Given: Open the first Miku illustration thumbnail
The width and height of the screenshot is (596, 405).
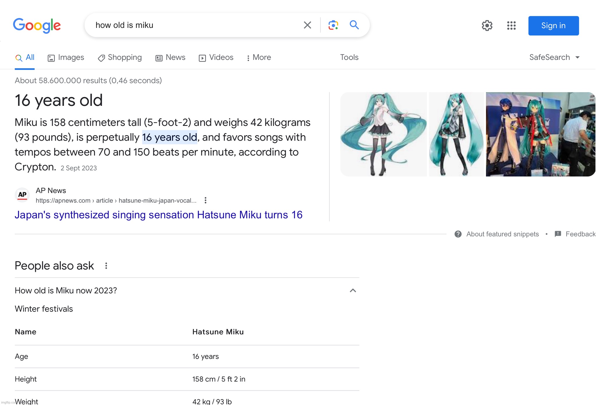Looking at the screenshot, I should [x=384, y=134].
